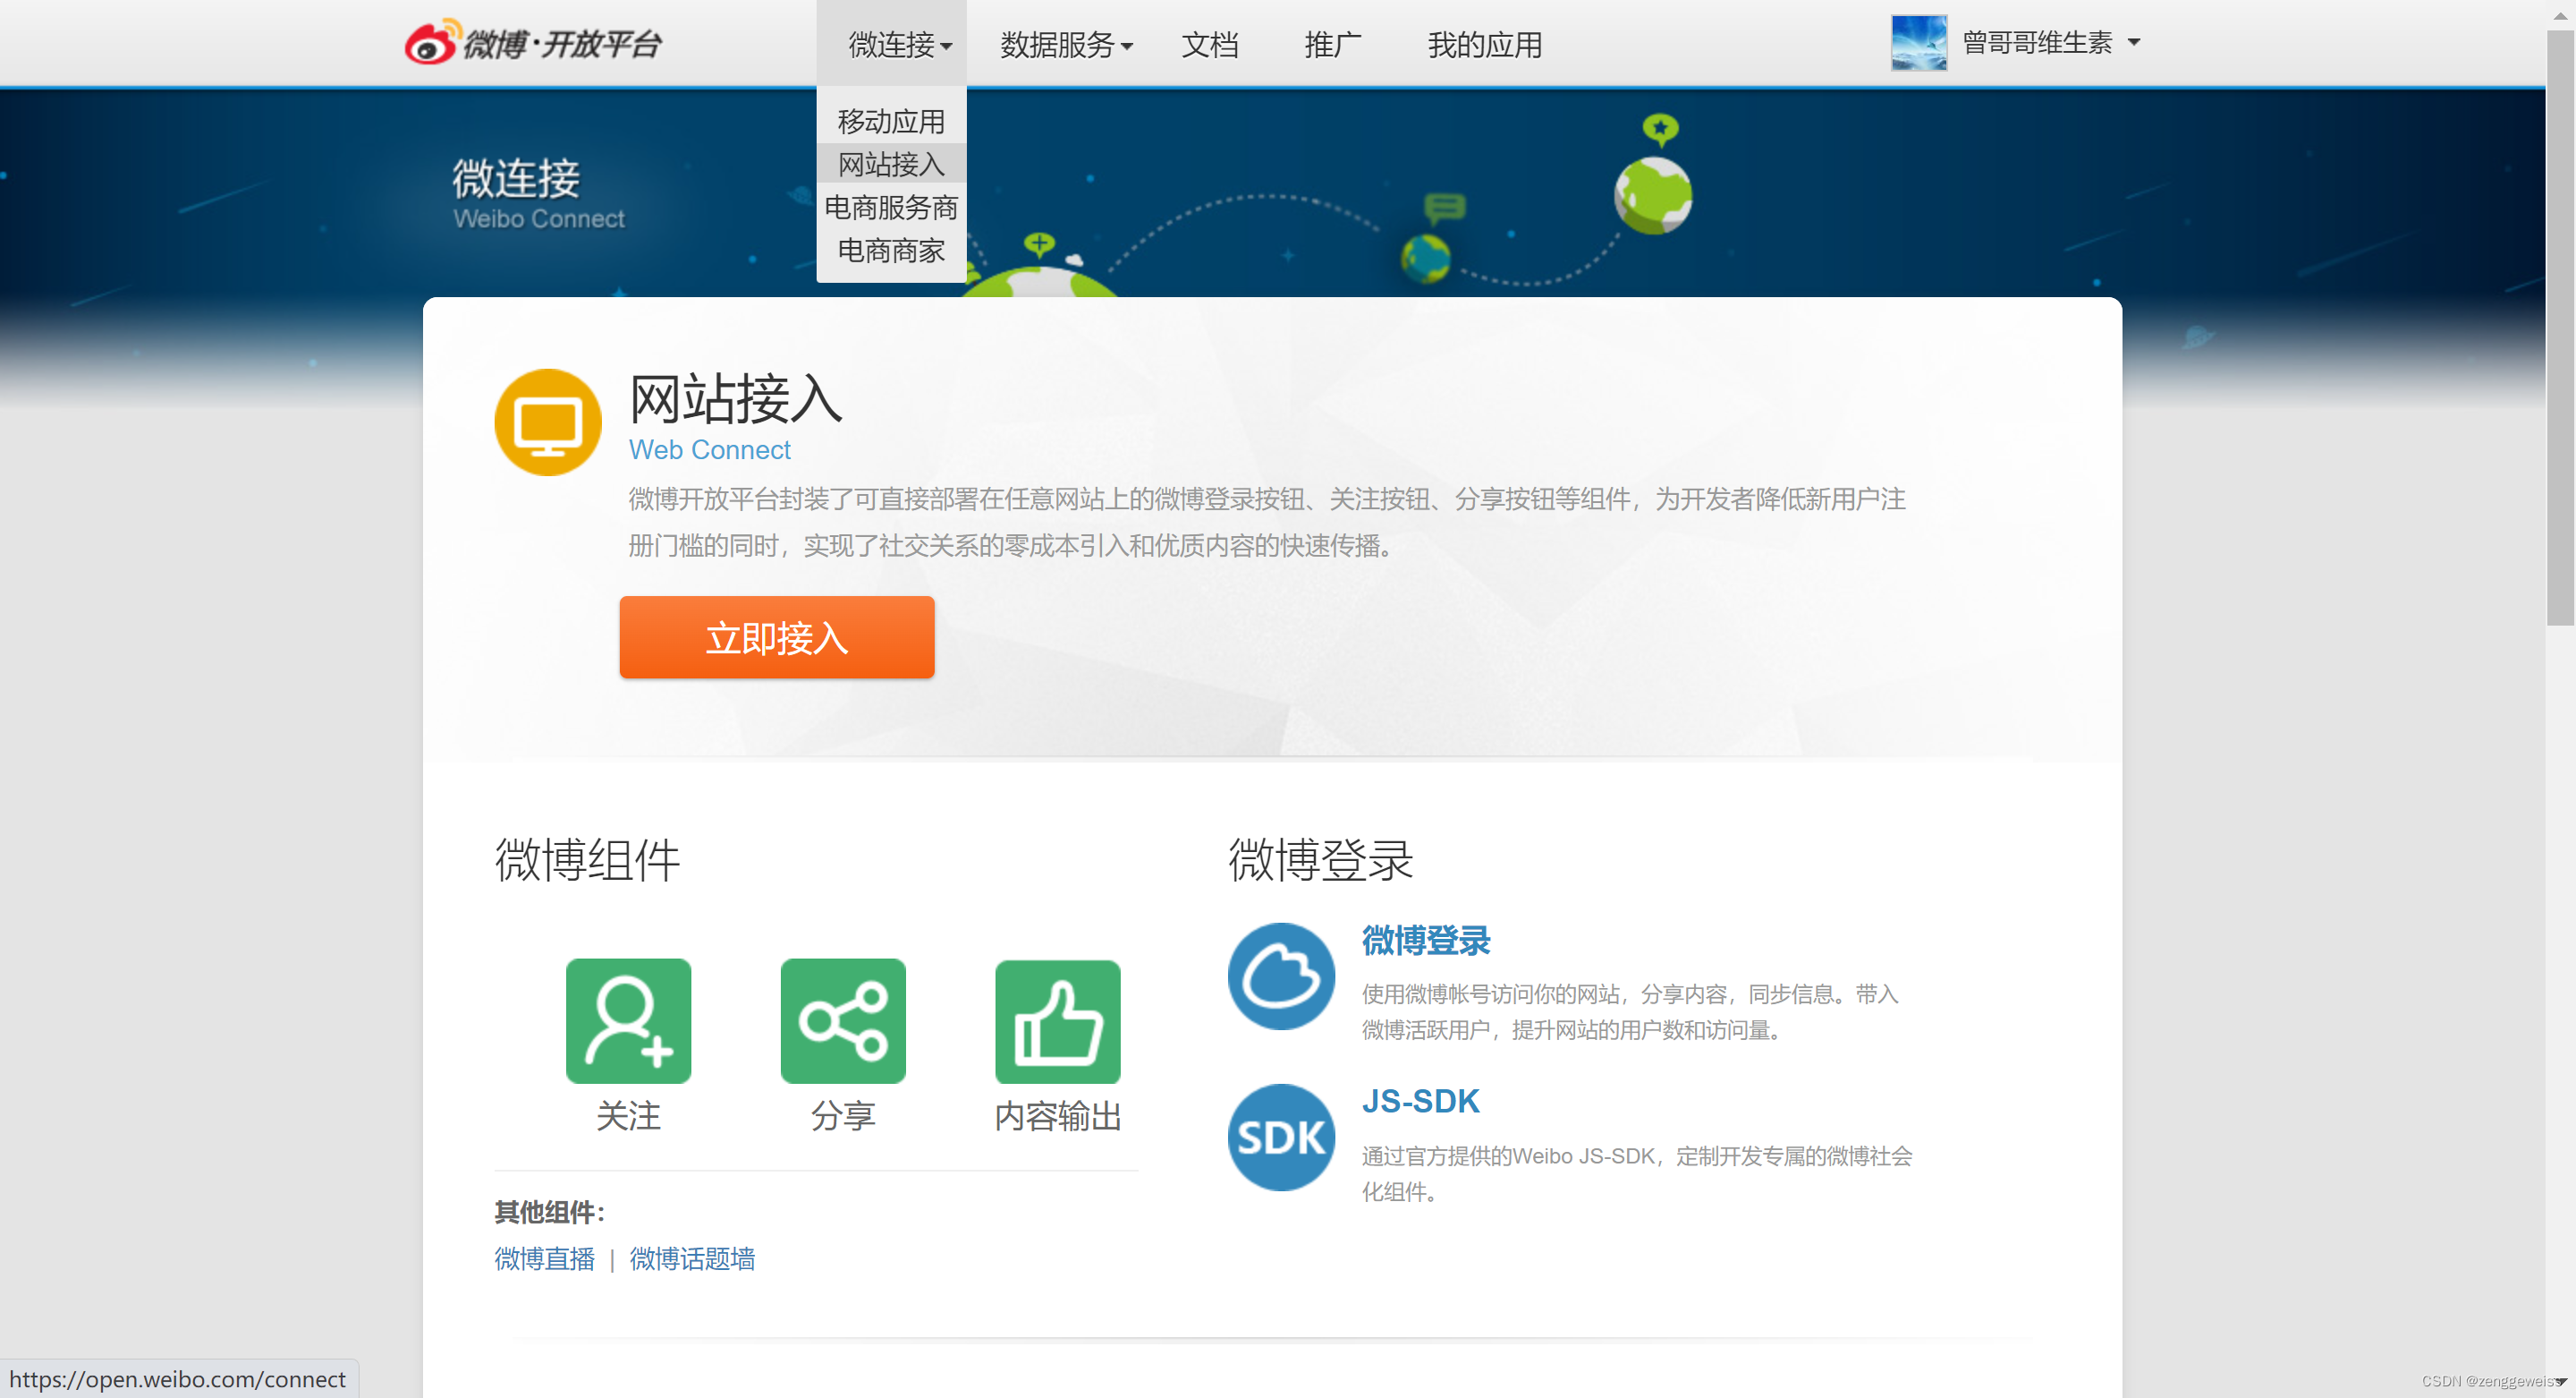Image resolution: width=2576 pixels, height=1398 pixels.
Task: Click the vertical page scrollbar thumb
Action: [2559, 330]
